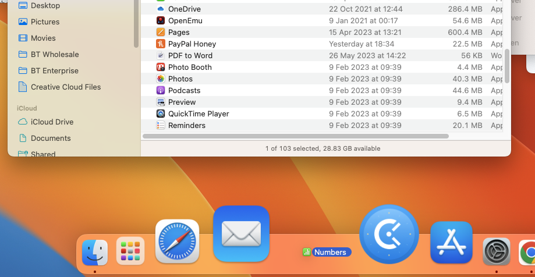535x277 pixels.
Task: Click the OneDrive file name
Action: 184,9
